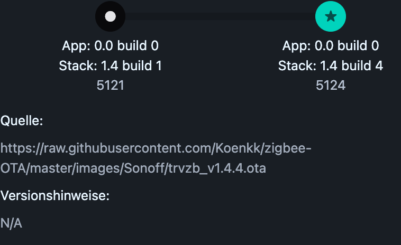
Task: Select the 5124 version number
Action: 331,85
